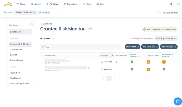The image size is (182, 107).
Task: Open the Ecosystems tab
Action: coord(70,4)
